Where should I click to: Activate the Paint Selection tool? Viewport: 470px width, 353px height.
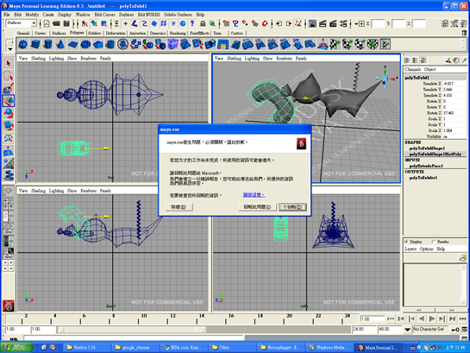point(9,88)
